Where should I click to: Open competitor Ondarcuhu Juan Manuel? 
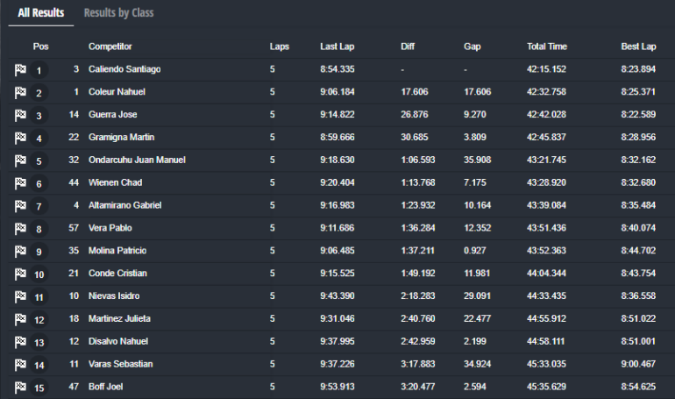pyautogui.click(x=137, y=160)
